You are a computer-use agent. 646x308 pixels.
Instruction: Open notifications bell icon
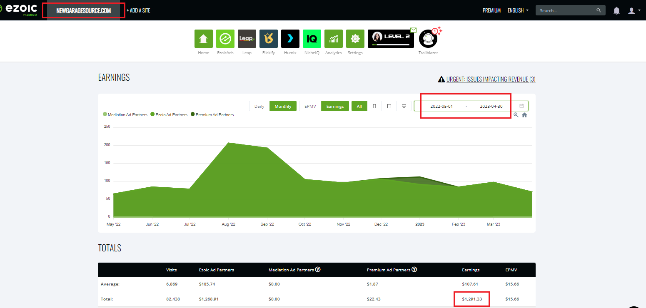(616, 11)
